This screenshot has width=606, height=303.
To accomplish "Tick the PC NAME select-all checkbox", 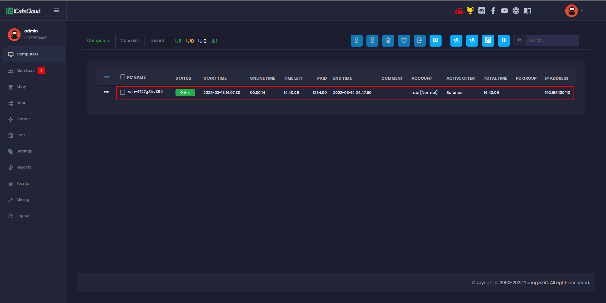I will (x=122, y=77).
